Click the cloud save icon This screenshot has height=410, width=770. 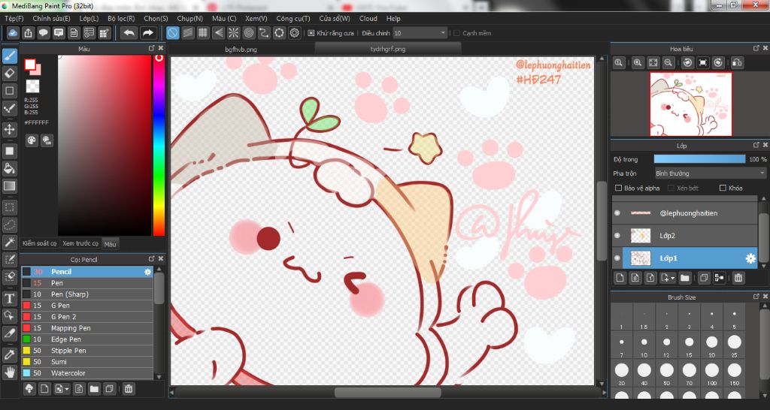coord(13,33)
